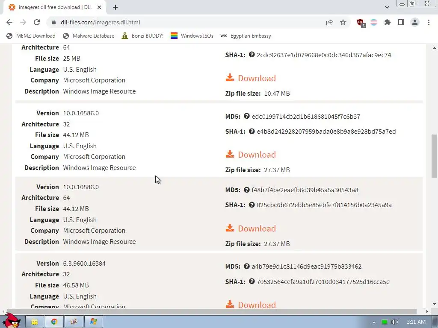Click help icon beside SHA-1 2cdc92637e1d
This screenshot has width=438, height=328.
pos(252,55)
